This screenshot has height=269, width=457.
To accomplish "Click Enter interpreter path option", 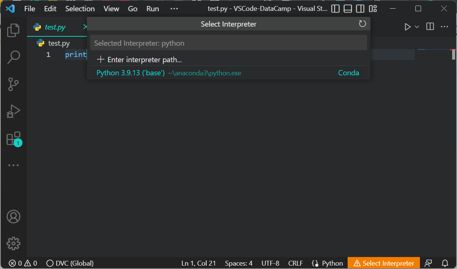I will 144,60.
